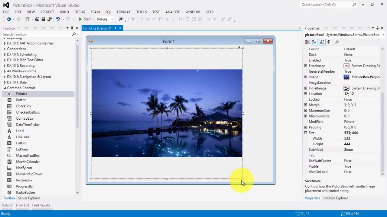Switch Properties to Alphabetical sort
387x217 pixels.
pyautogui.click(x=314, y=42)
